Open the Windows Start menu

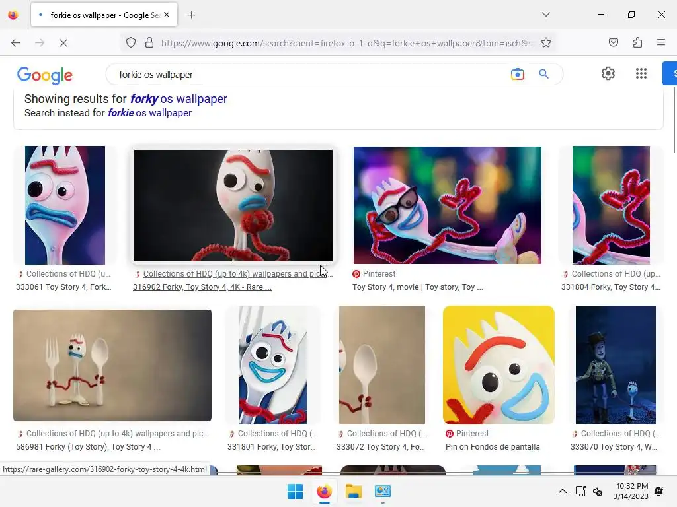pos(296,491)
